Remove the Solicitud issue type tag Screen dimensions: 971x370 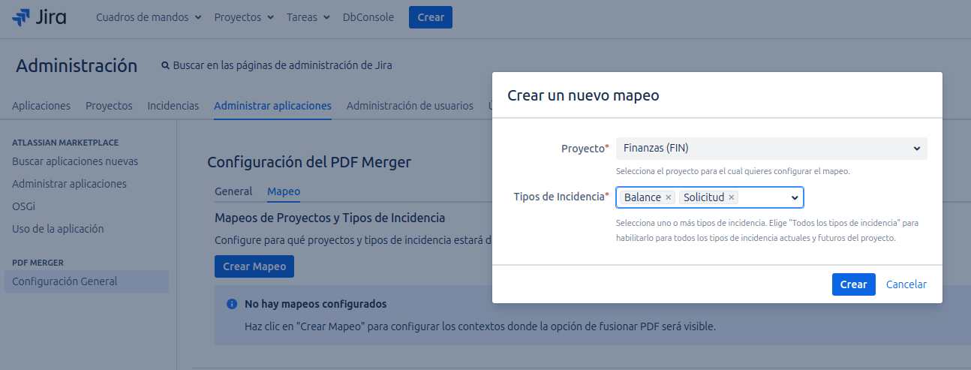click(732, 197)
